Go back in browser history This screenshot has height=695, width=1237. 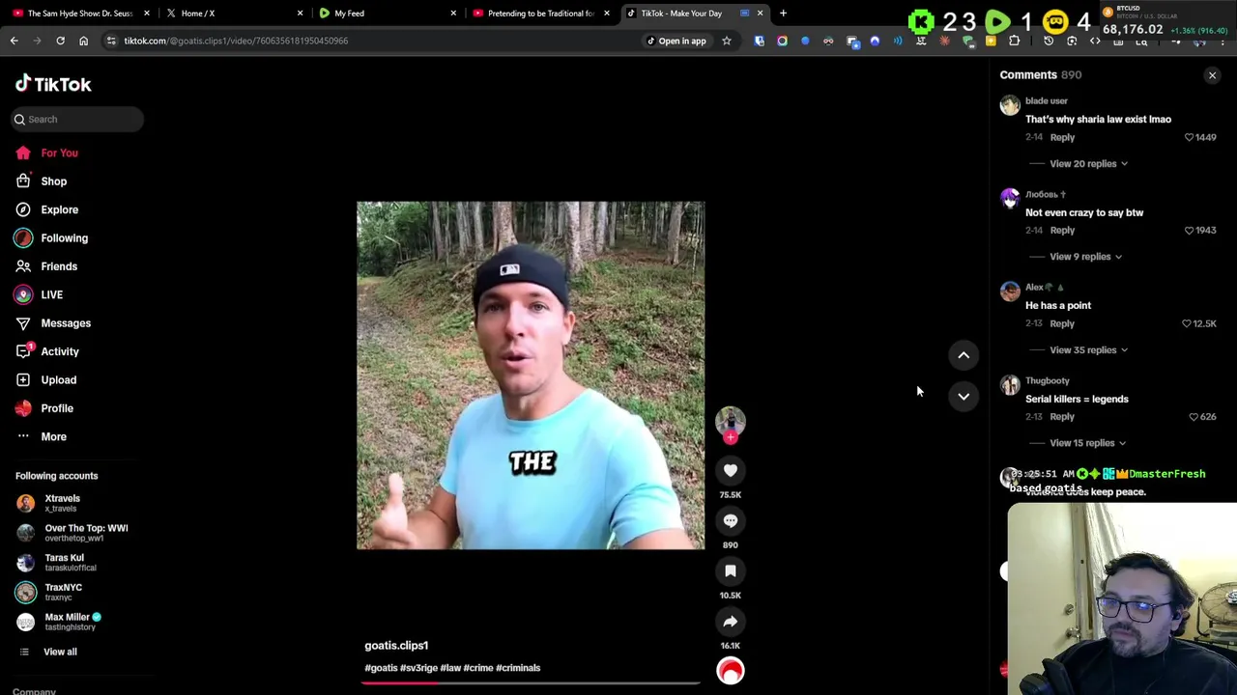pos(14,41)
